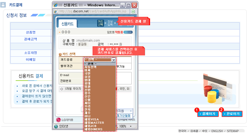Screen dimensions: 247x134
Task: Click the Internet Explorer icon in title bar
Action: click(x=55, y=5)
